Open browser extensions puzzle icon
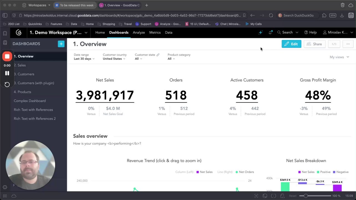The width and height of the screenshot is (356, 200). [324, 16]
